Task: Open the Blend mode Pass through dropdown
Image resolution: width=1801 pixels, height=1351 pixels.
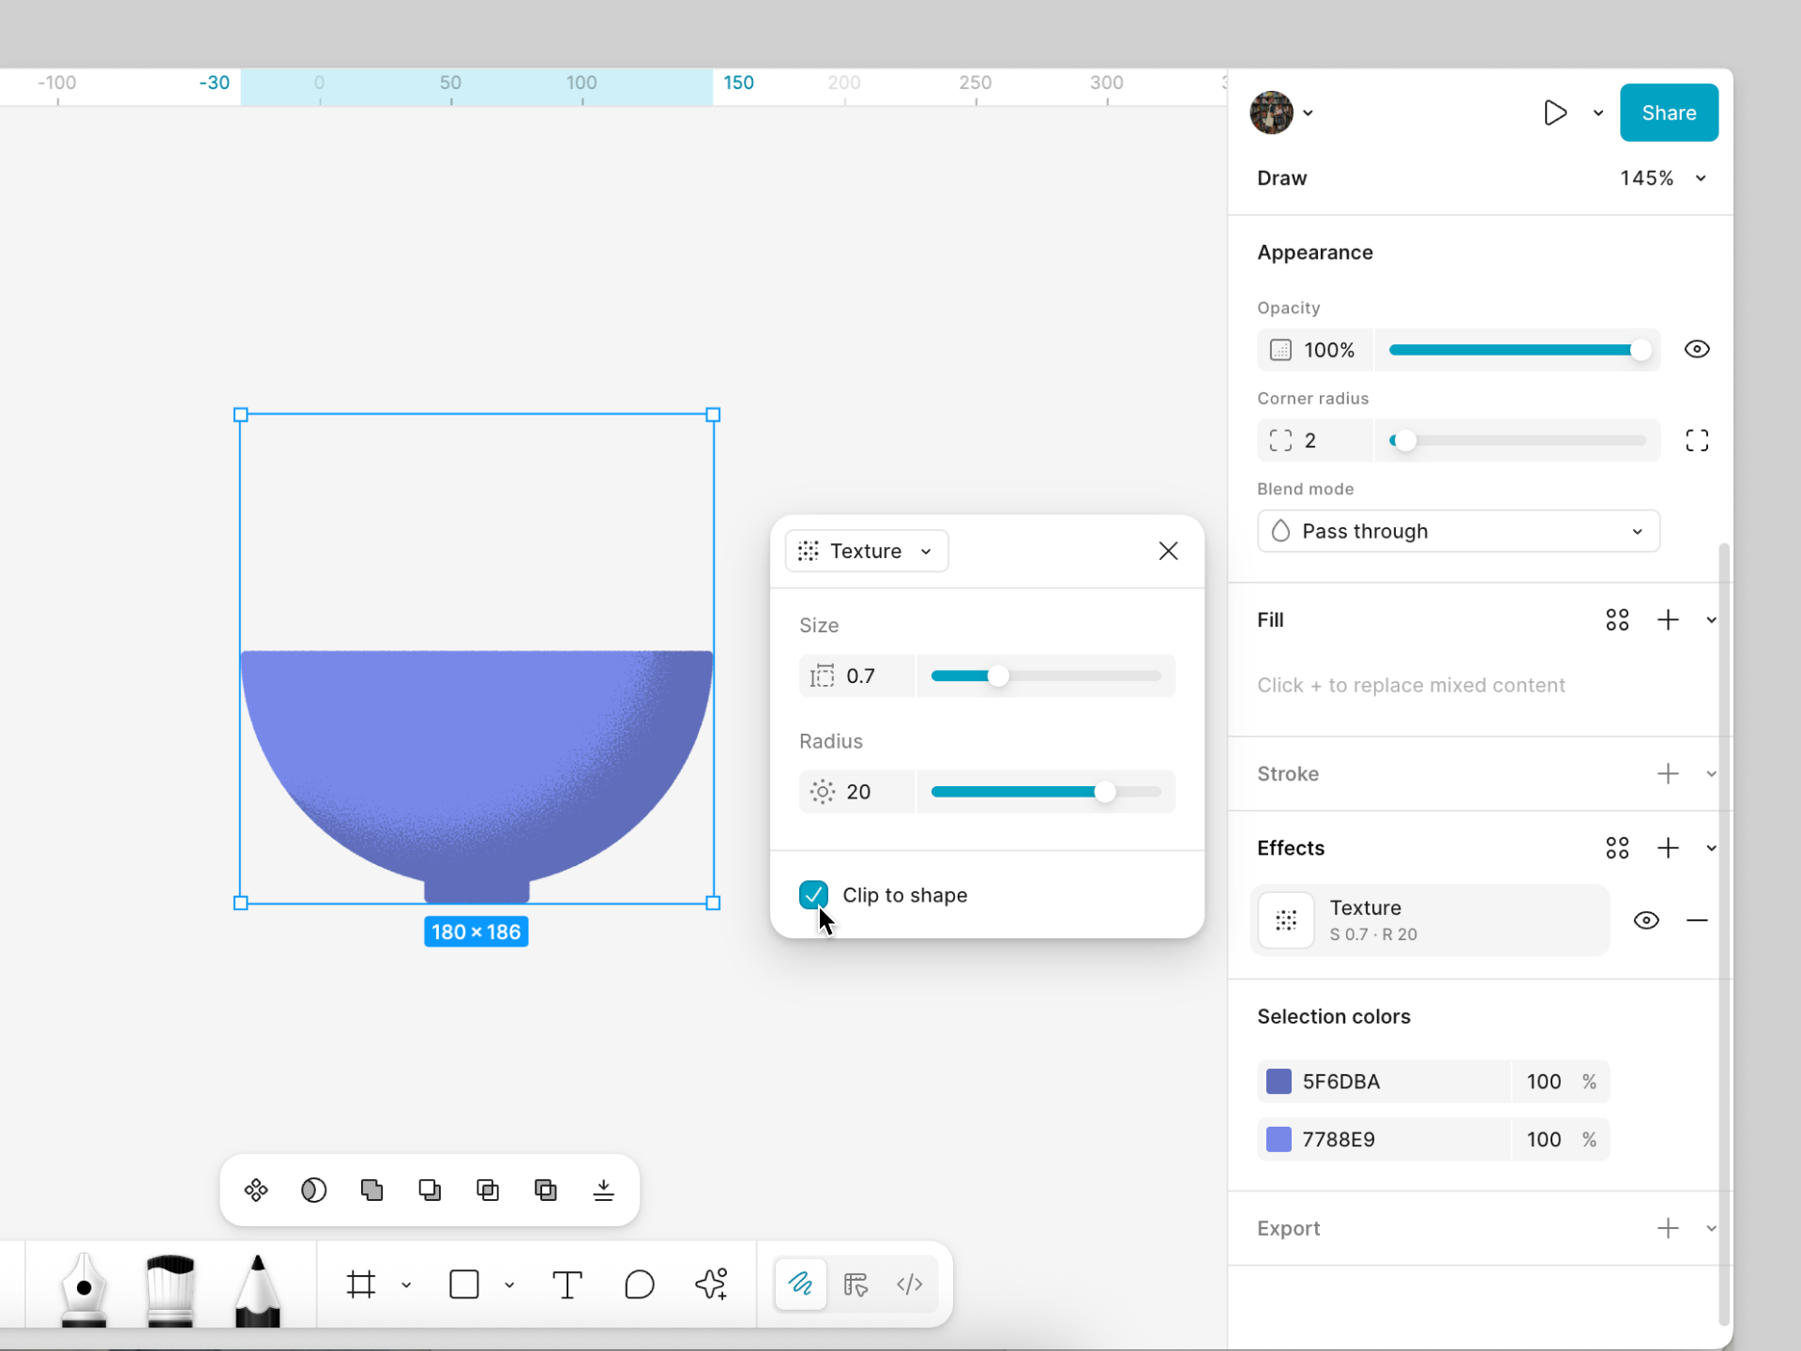Action: click(x=1459, y=531)
